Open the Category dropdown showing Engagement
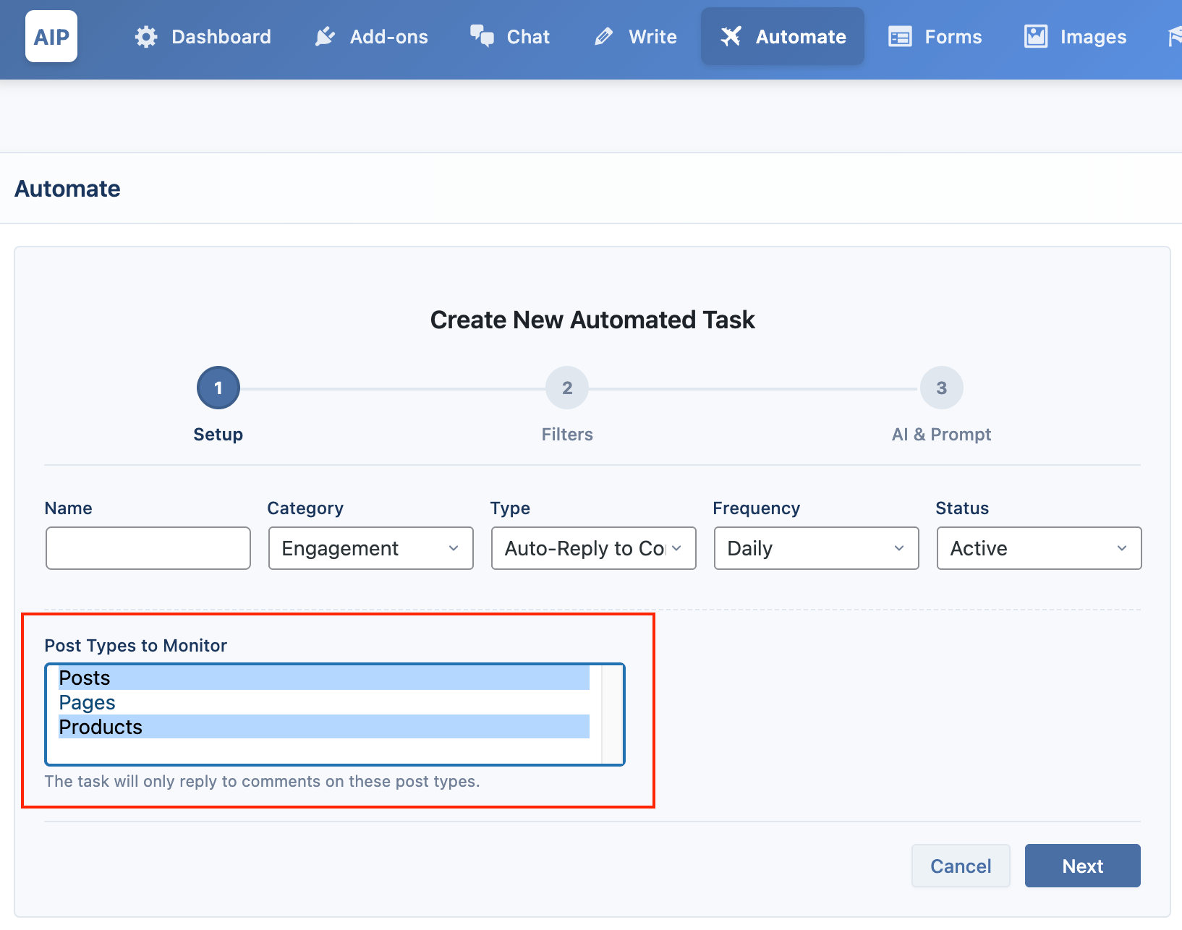 (371, 548)
